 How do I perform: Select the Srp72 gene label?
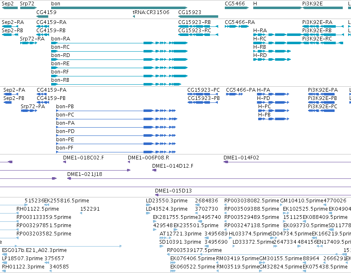(27, 4)
